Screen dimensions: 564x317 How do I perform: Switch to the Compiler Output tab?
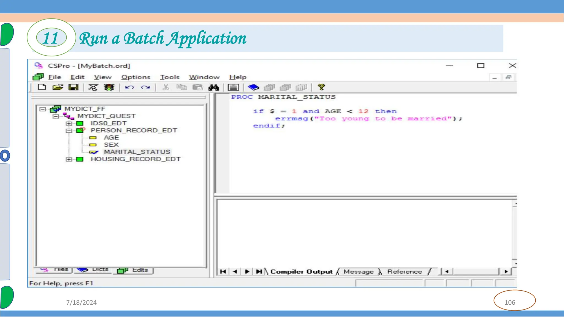tap(302, 272)
